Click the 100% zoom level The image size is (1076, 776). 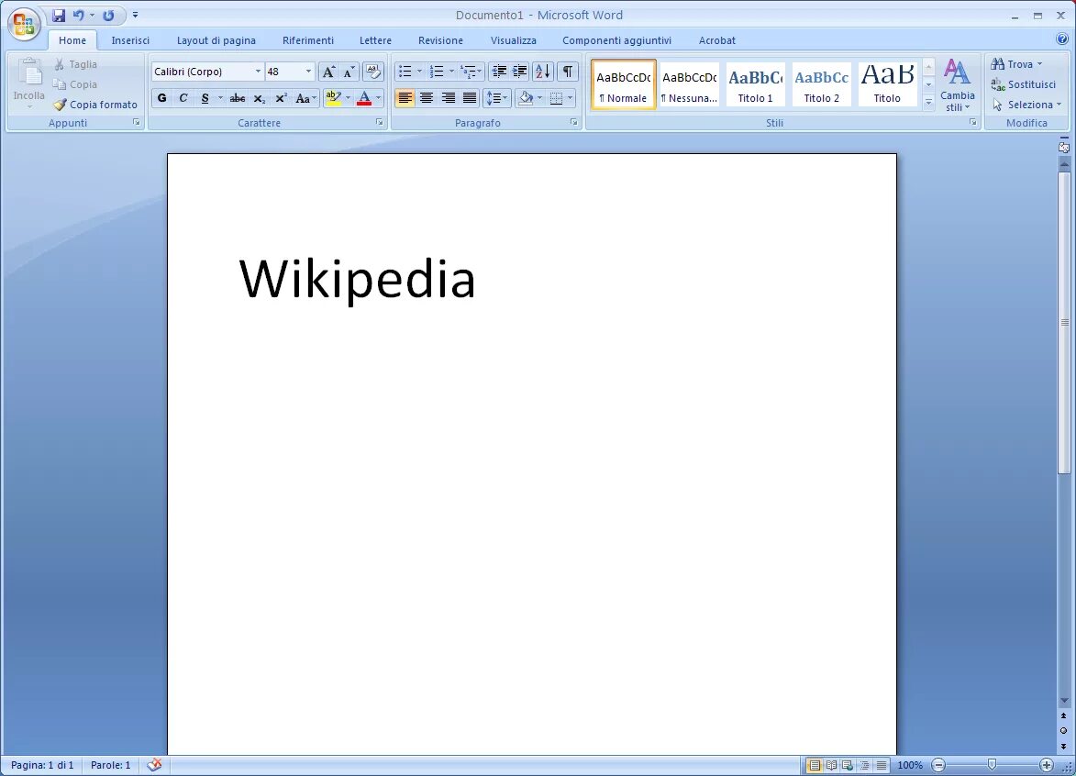tap(910, 764)
